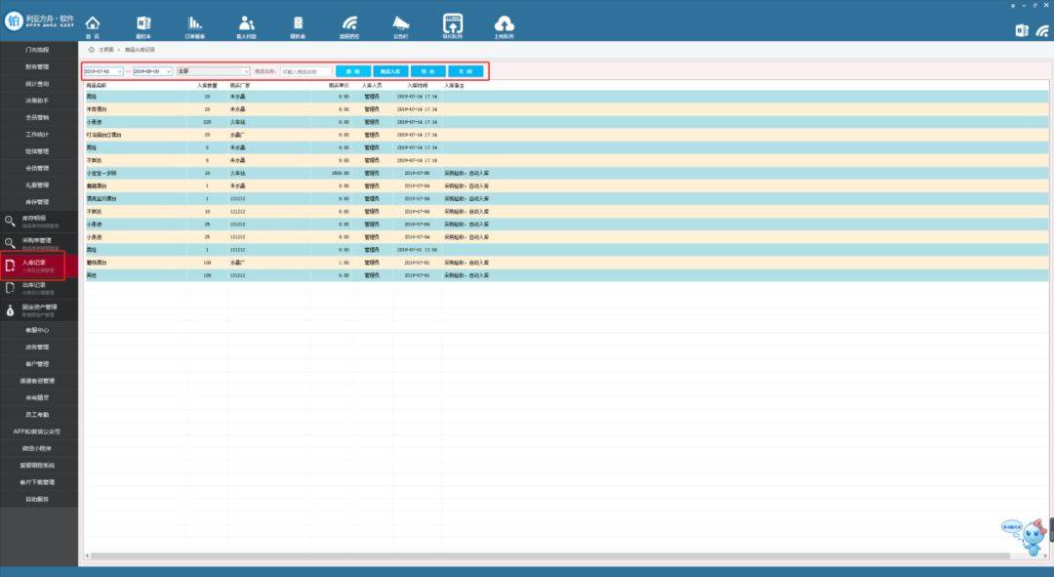Open the bar chart report icon in top toolbar
This screenshot has width=1054, height=577.
[195, 23]
